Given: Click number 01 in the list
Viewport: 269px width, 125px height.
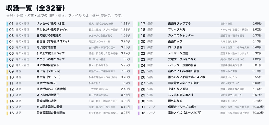Looking at the screenshot, I should [11, 24].
